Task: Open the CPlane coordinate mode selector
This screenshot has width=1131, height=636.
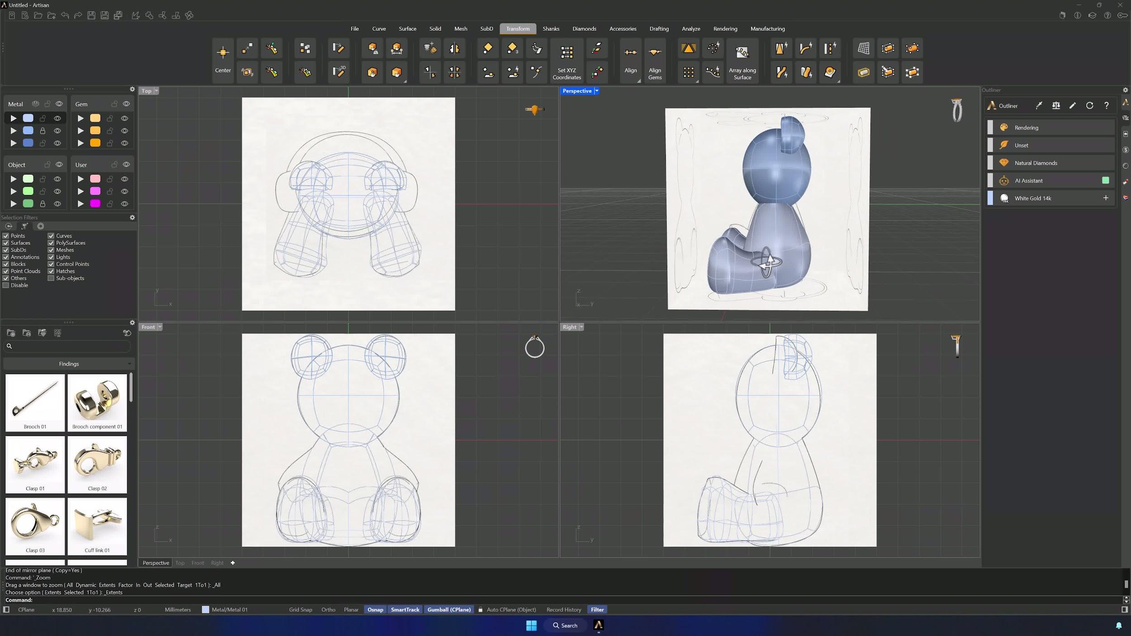Action: [x=26, y=610]
